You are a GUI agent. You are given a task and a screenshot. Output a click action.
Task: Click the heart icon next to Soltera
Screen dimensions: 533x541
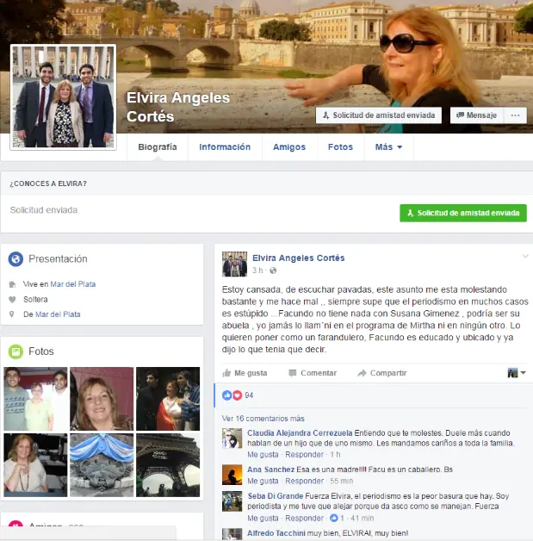tap(12, 300)
